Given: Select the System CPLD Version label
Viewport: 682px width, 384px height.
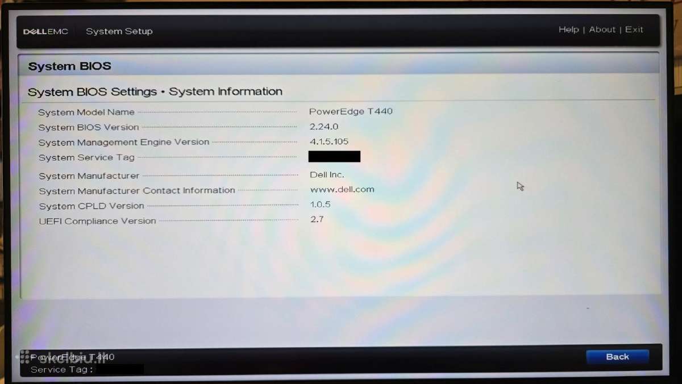Looking at the screenshot, I should pos(92,206).
